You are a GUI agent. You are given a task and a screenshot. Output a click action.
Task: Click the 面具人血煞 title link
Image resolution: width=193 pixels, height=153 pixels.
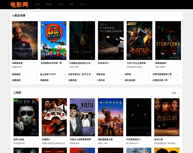pos(19,139)
